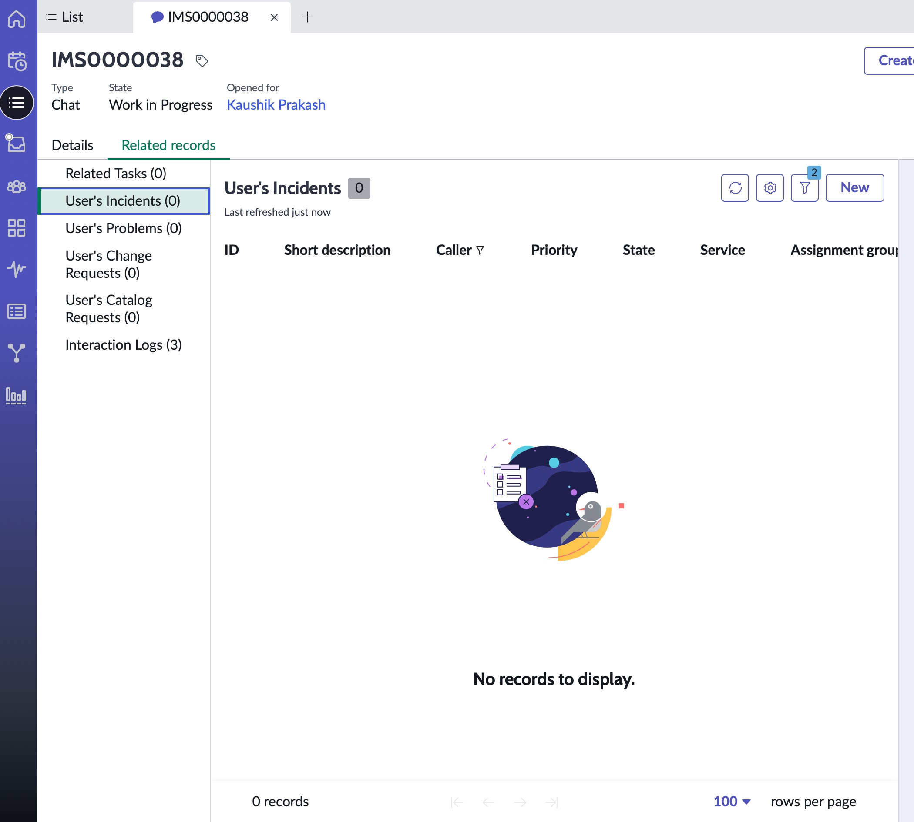Image resolution: width=914 pixels, height=822 pixels.
Task: Open User's Problems (0) list
Action: coord(124,228)
